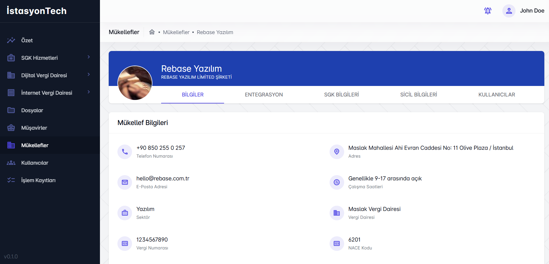549x264 pixels.
Task: Click the home icon in breadcrumb
Action: point(152,32)
